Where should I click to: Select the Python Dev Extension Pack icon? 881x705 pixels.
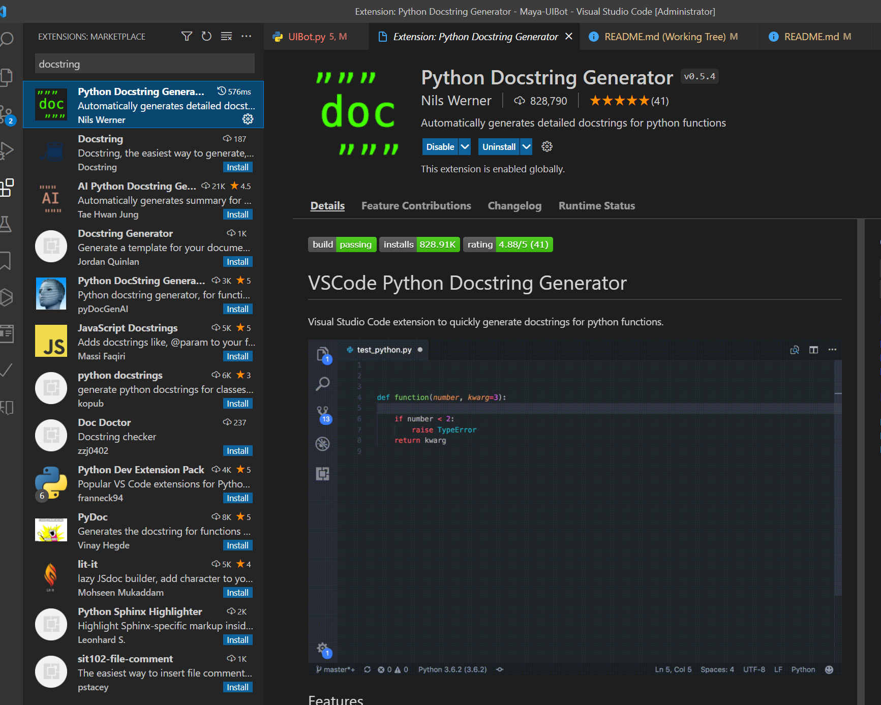point(51,482)
